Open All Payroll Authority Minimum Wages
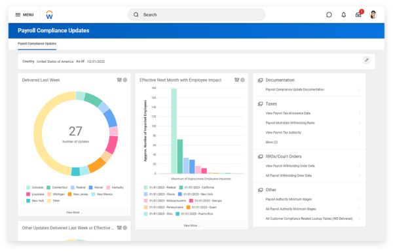Image resolution: width=393 pixels, height=252 pixels. tap(291, 209)
